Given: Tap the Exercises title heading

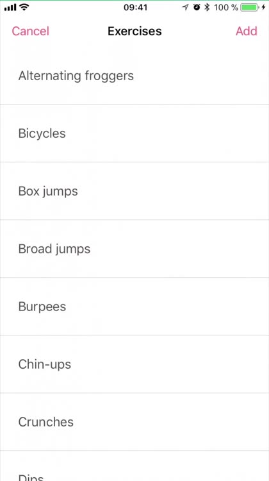Looking at the screenshot, I should [x=134, y=31].
